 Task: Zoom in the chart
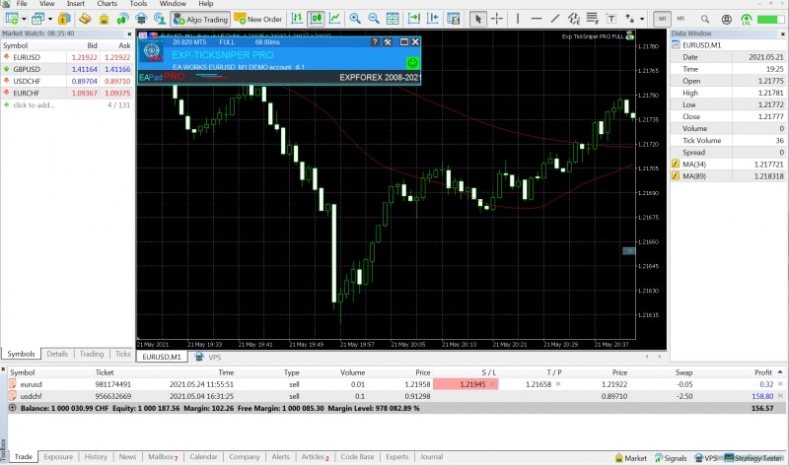click(355, 19)
